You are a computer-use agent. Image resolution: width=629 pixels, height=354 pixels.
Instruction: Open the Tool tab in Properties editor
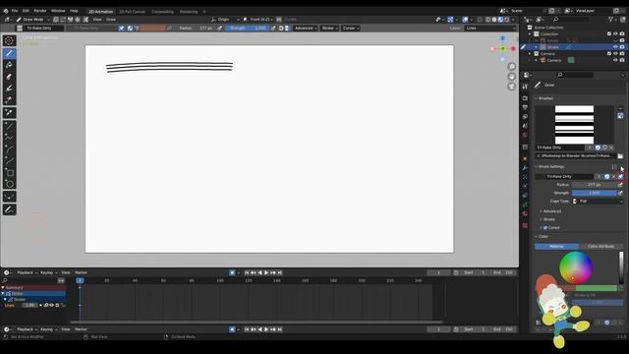coord(525,87)
